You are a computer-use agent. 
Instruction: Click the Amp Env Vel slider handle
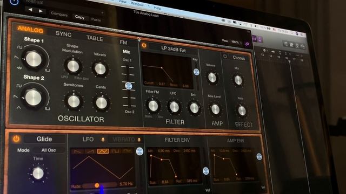tap(259, 156)
